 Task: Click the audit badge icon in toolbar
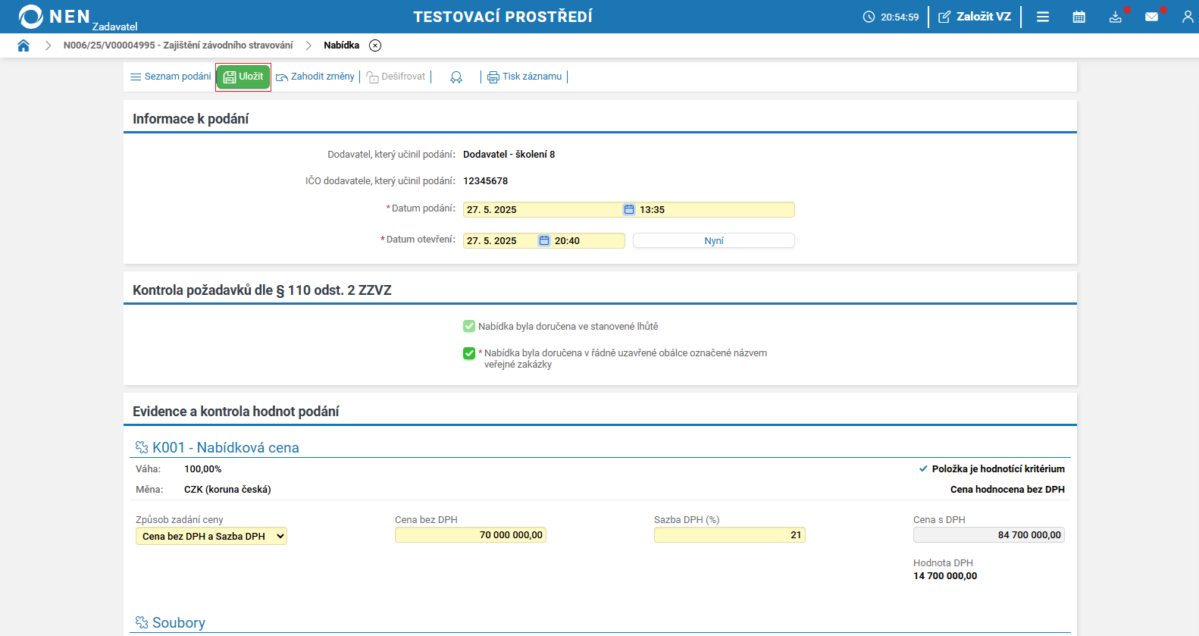click(x=456, y=77)
